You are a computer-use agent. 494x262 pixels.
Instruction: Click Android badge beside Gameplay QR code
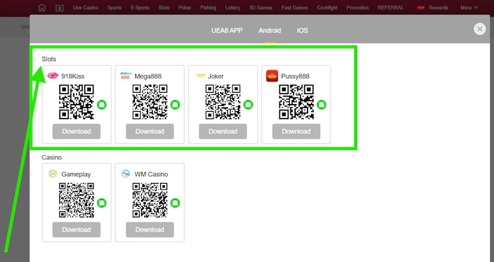(x=101, y=203)
